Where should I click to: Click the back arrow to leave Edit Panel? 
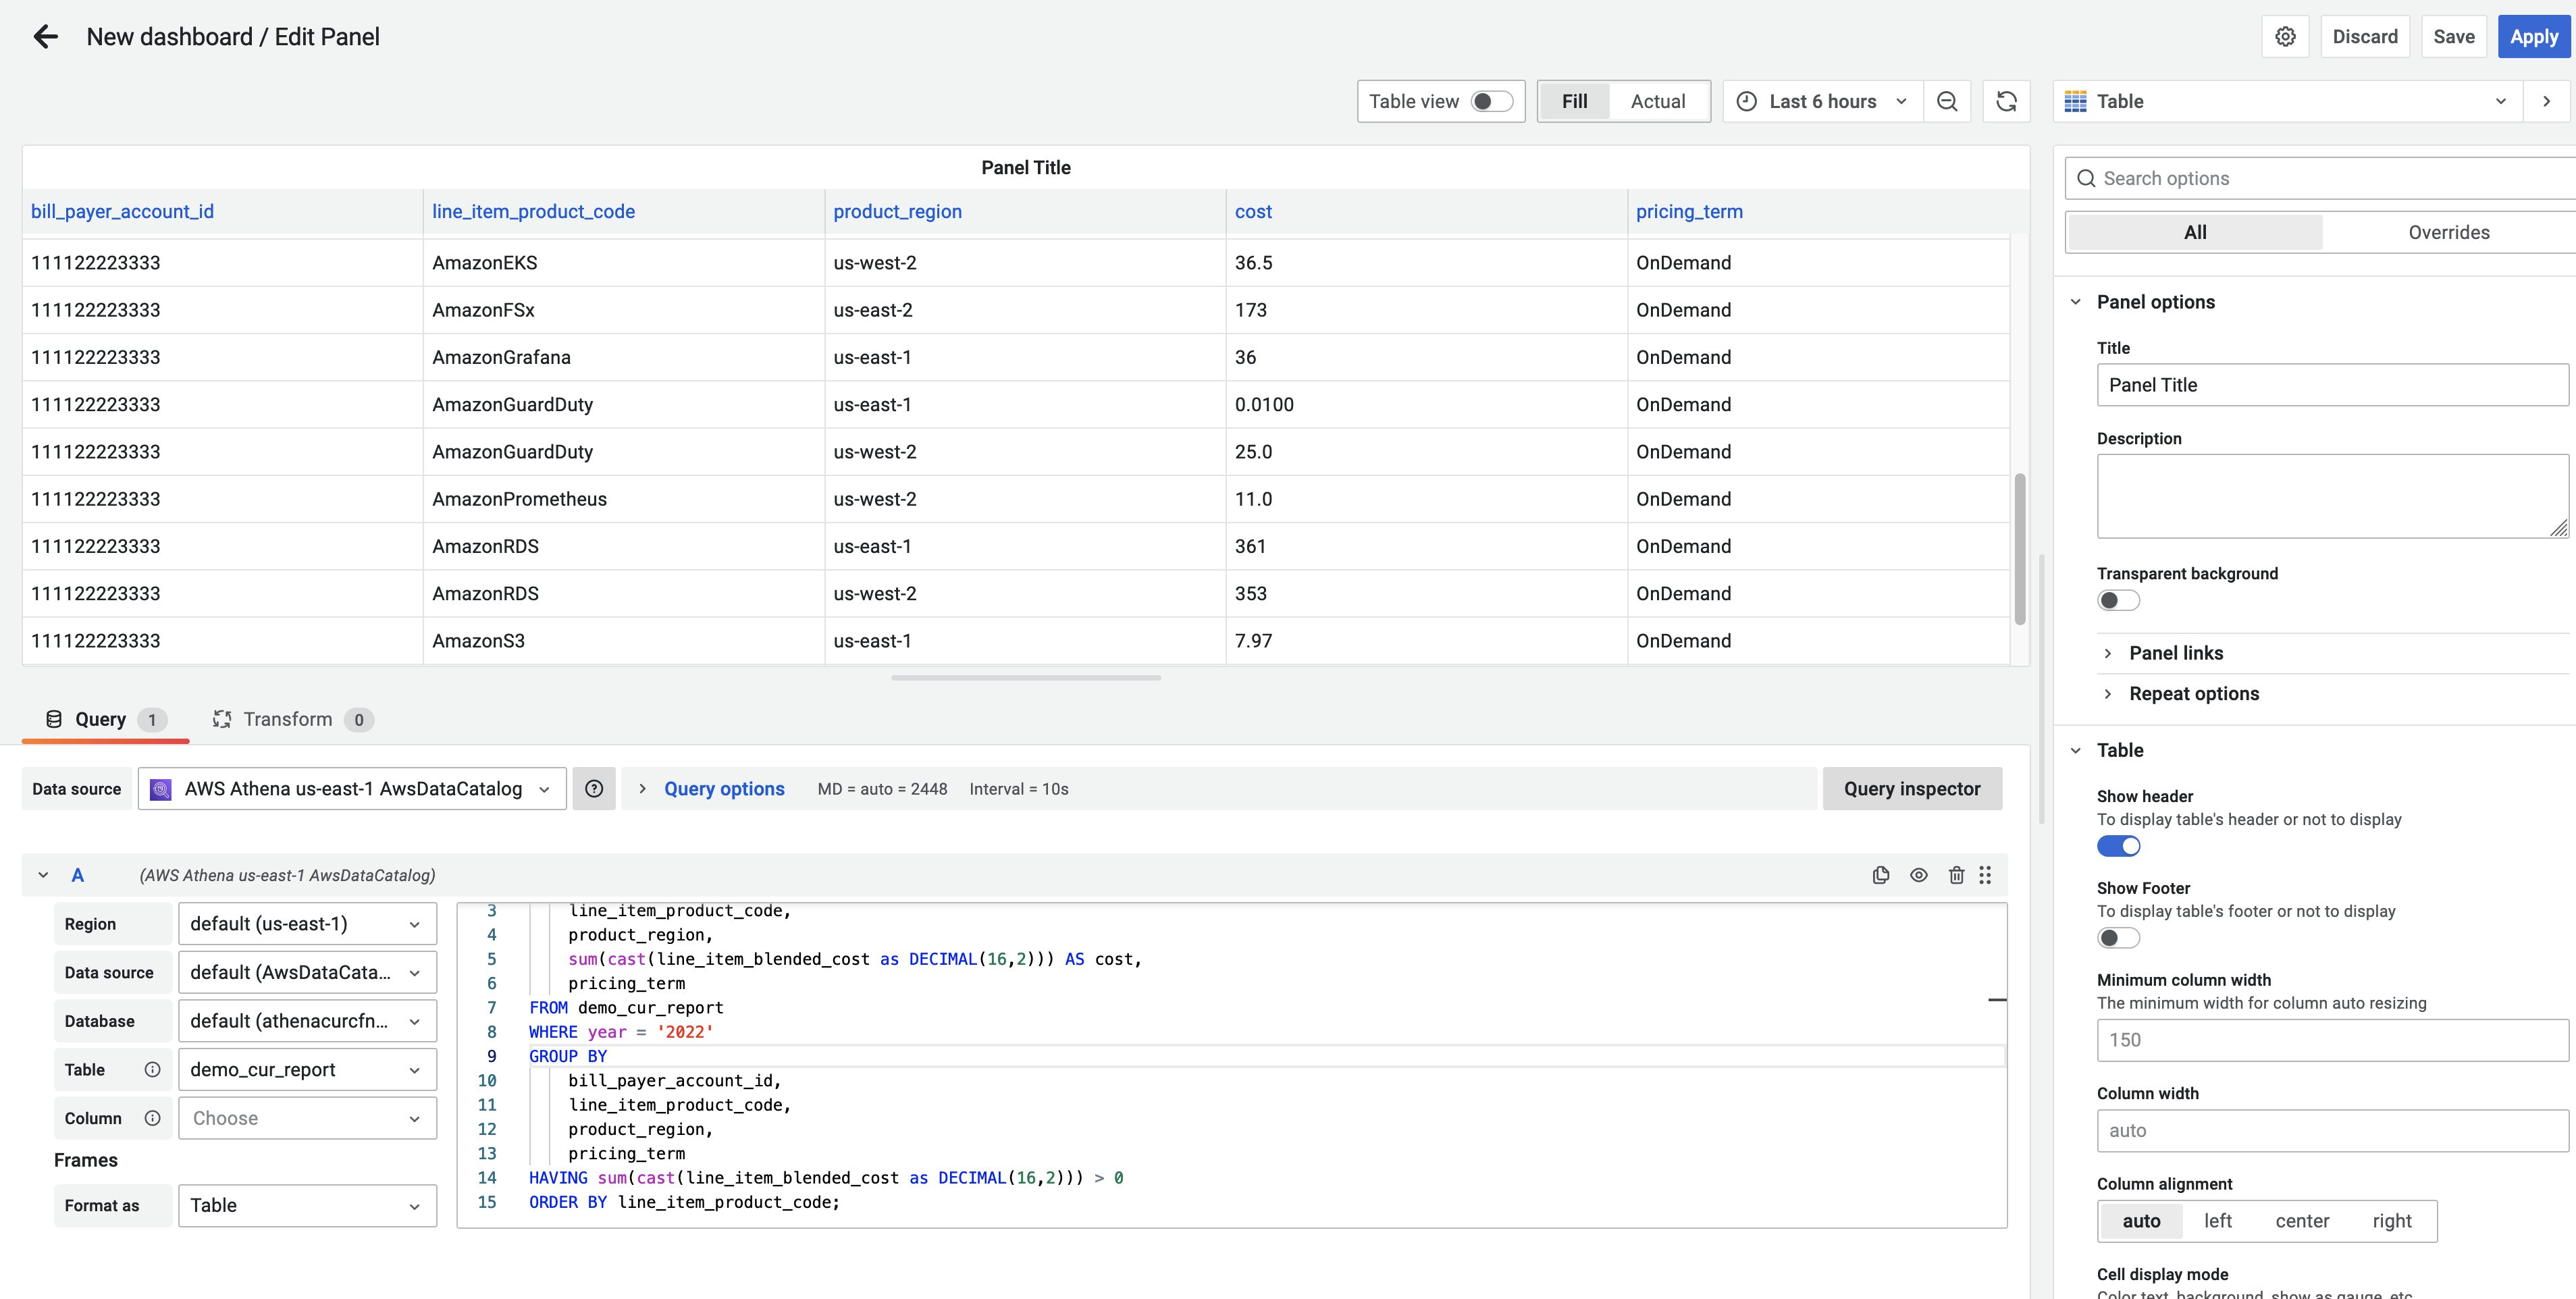pos(45,36)
